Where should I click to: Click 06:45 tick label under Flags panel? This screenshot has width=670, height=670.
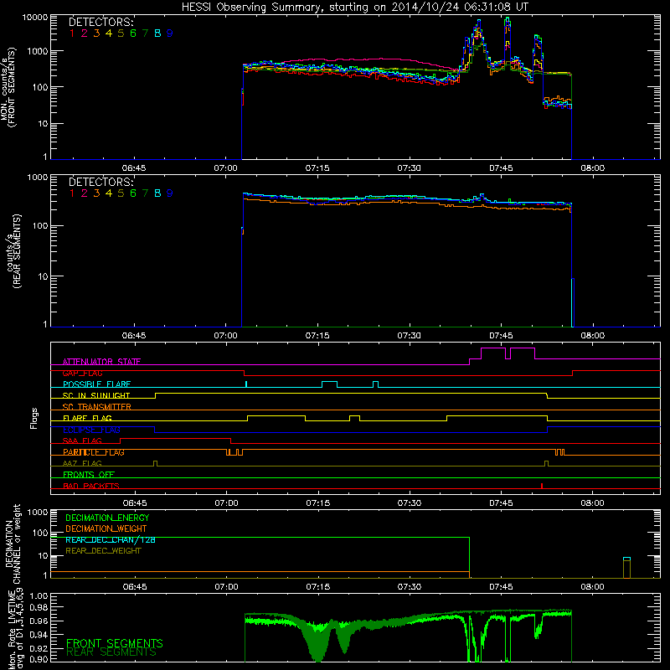[x=135, y=503]
